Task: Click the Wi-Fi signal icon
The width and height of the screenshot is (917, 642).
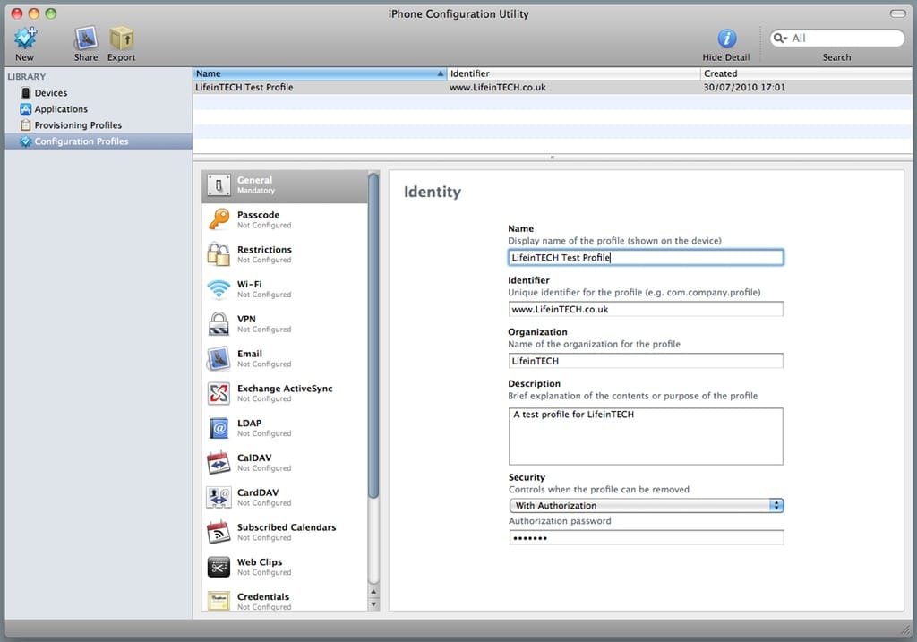Action: 219,289
